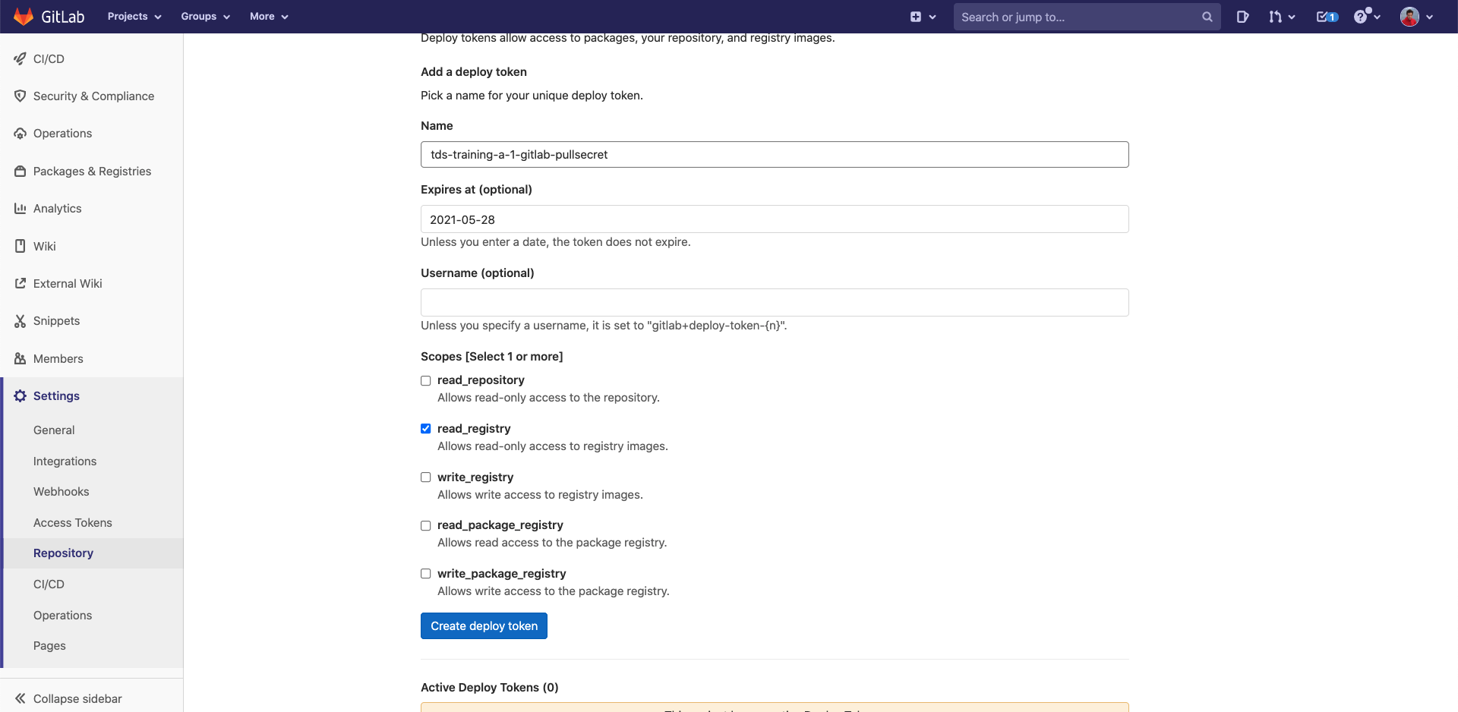Click the Analytics chart icon

click(x=21, y=208)
